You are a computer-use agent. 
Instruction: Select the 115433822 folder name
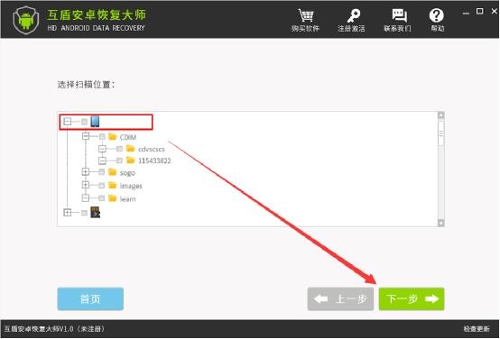click(x=154, y=160)
